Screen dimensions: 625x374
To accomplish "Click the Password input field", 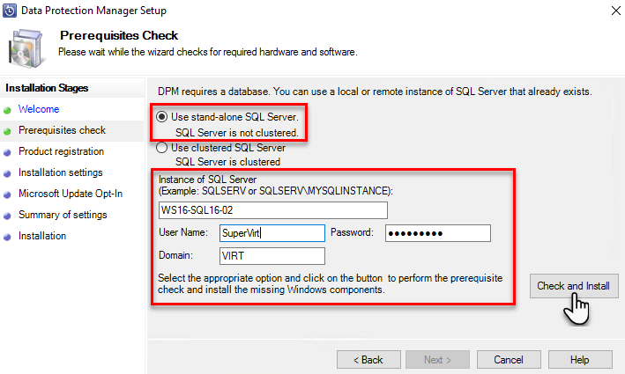I will pyautogui.click(x=438, y=233).
